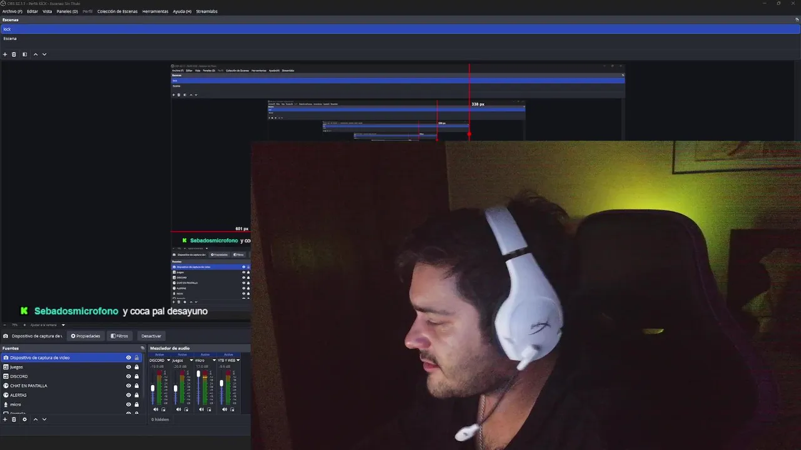Open the Archivo menu

pyautogui.click(x=12, y=11)
